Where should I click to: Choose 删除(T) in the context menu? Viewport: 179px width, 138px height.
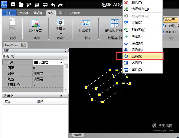(142, 2)
